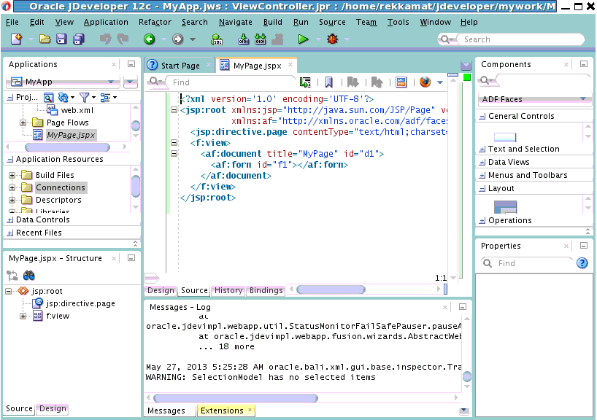Expand the Build Files folder
The image size is (597, 420).
pos(12,175)
